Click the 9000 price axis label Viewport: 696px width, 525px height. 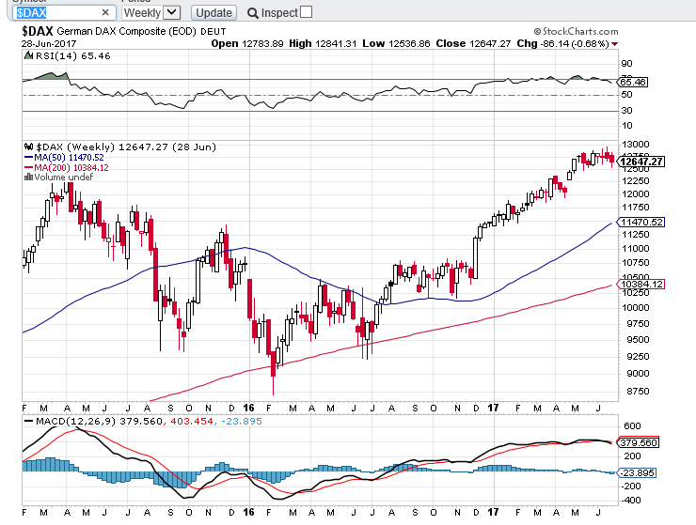pyautogui.click(x=638, y=374)
